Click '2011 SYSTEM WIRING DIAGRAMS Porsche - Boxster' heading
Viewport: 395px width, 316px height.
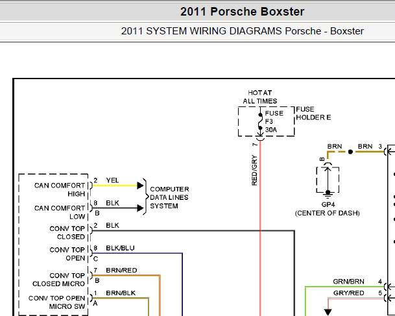pyautogui.click(x=242, y=31)
